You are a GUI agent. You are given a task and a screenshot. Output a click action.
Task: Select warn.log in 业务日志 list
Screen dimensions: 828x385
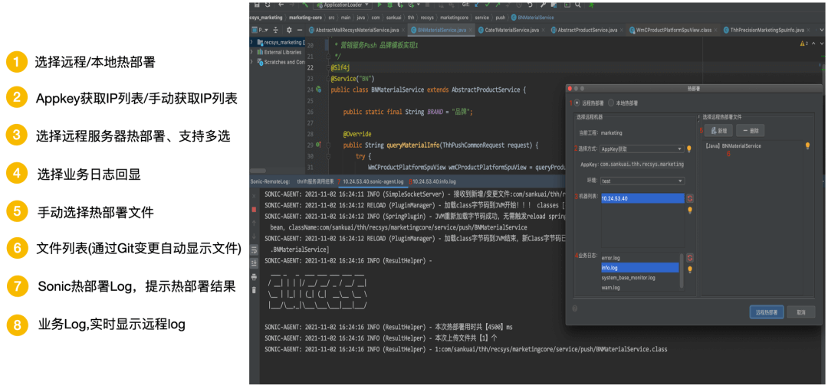pos(640,288)
